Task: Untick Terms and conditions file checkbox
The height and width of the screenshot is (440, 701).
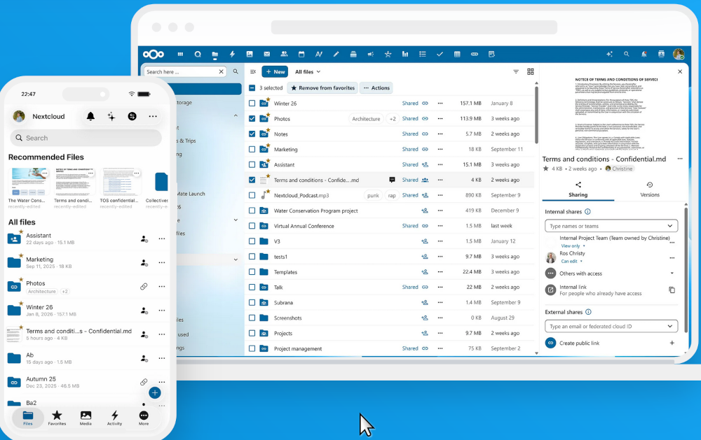Action: coord(252,180)
